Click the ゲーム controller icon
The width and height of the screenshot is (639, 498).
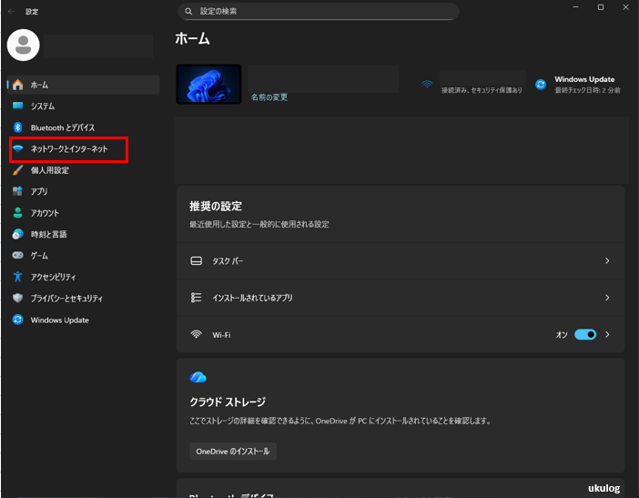(x=17, y=256)
